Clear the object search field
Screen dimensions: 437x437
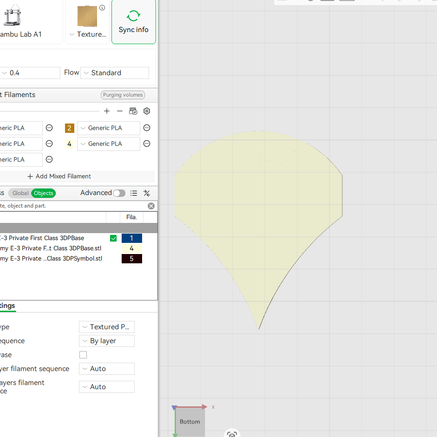coord(151,206)
